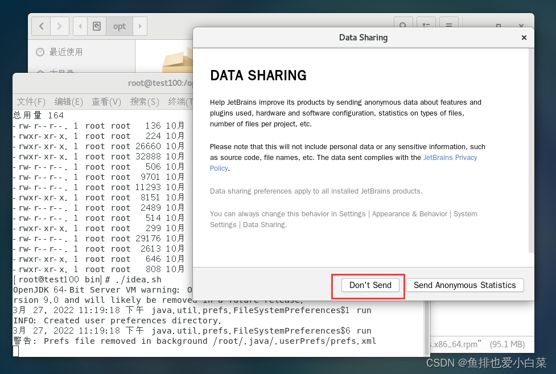Viewport: 556px width, 374px height.
Task: Close the Data Sharing dialog
Action: pos(524,38)
